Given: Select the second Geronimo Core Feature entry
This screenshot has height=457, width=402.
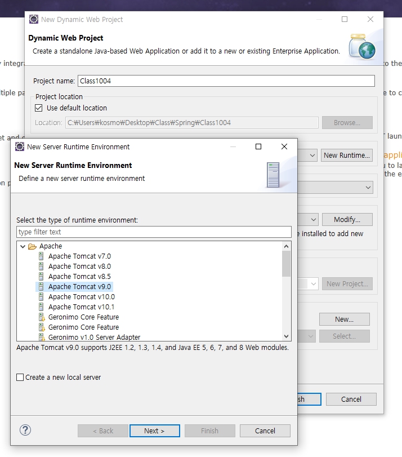Looking at the screenshot, I should (83, 327).
